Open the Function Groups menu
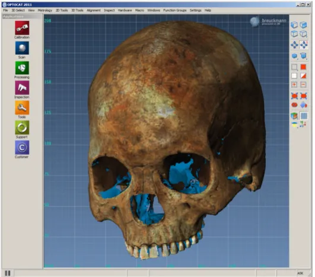Screen dimensions: 315x277 coord(175,10)
